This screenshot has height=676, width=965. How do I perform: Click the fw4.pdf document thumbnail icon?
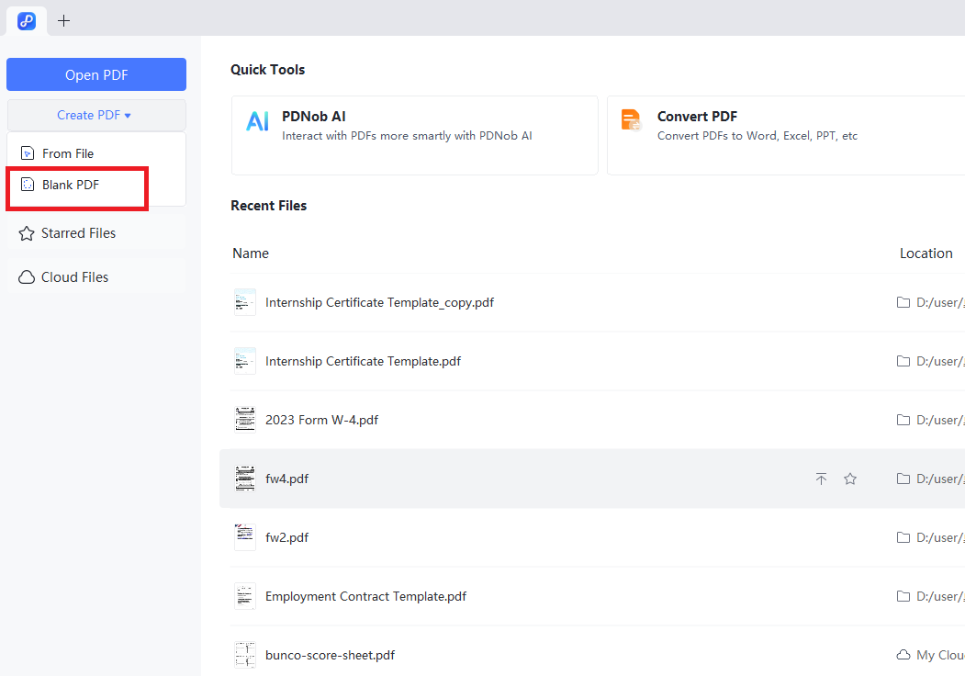[244, 478]
